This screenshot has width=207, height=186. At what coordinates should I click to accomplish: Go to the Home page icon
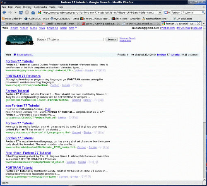33,12
